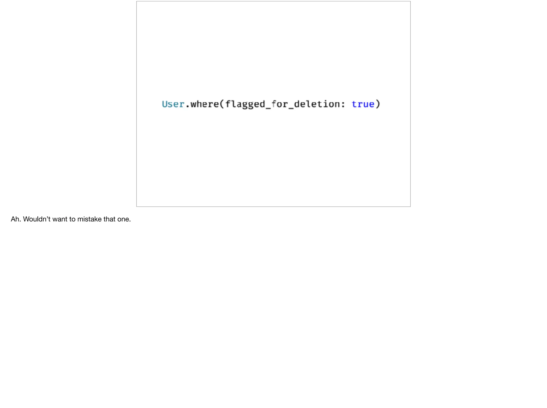
Task: Click the blue 'true' keyword
Action: tap(363, 104)
